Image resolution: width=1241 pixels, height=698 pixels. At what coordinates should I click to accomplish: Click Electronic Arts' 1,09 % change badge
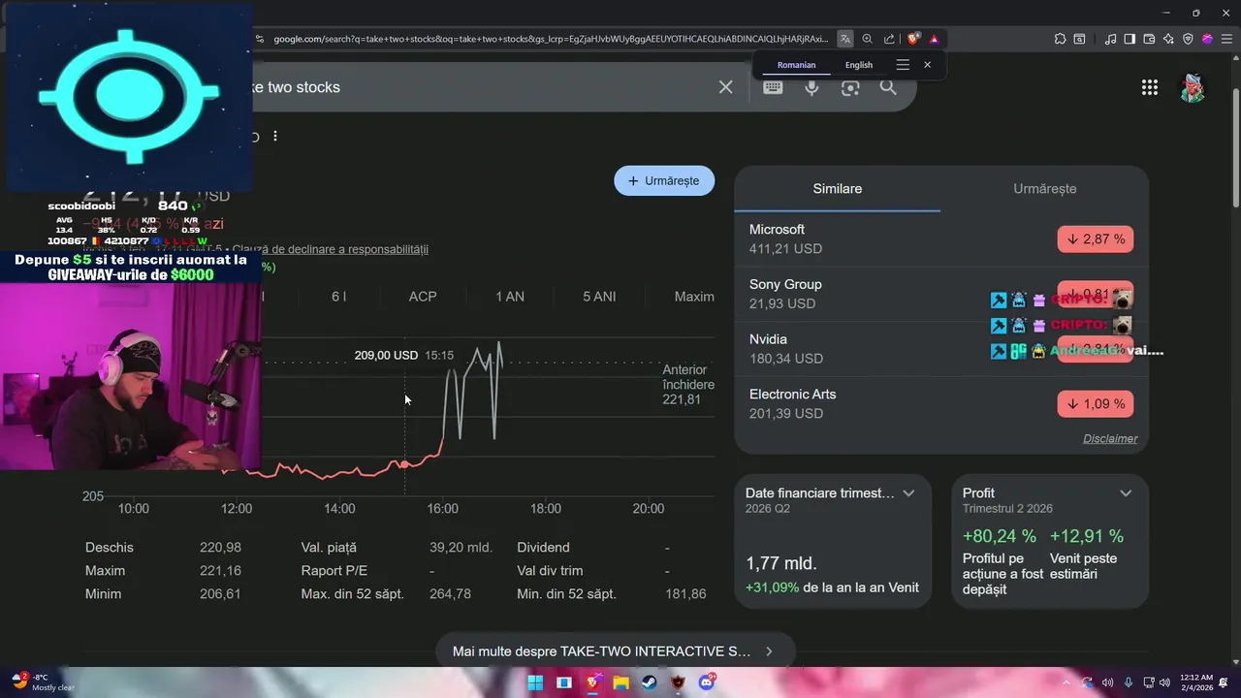[1096, 404]
